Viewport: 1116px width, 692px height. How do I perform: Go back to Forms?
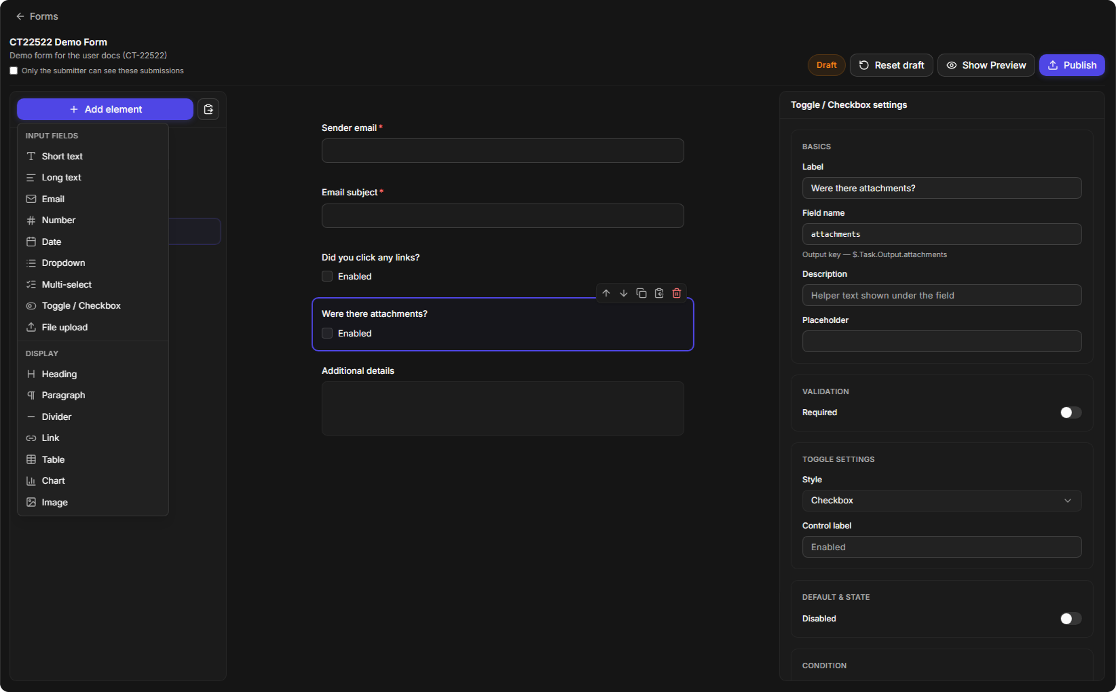[37, 16]
